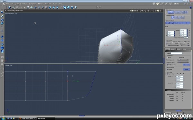193x120 pixels.
Task: Click the Convert button
Action: point(186,65)
